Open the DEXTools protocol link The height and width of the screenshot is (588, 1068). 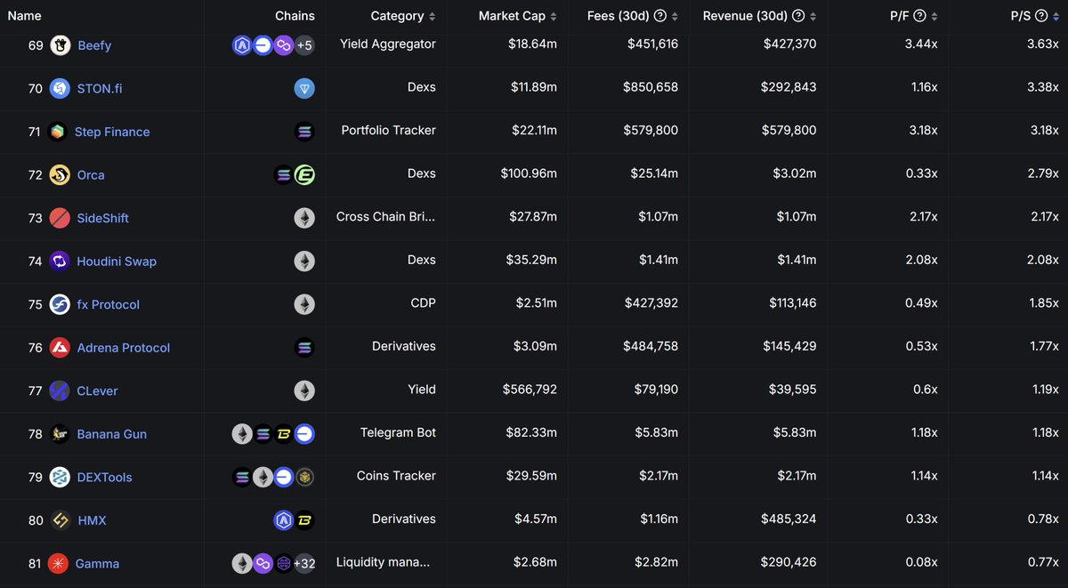click(105, 477)
